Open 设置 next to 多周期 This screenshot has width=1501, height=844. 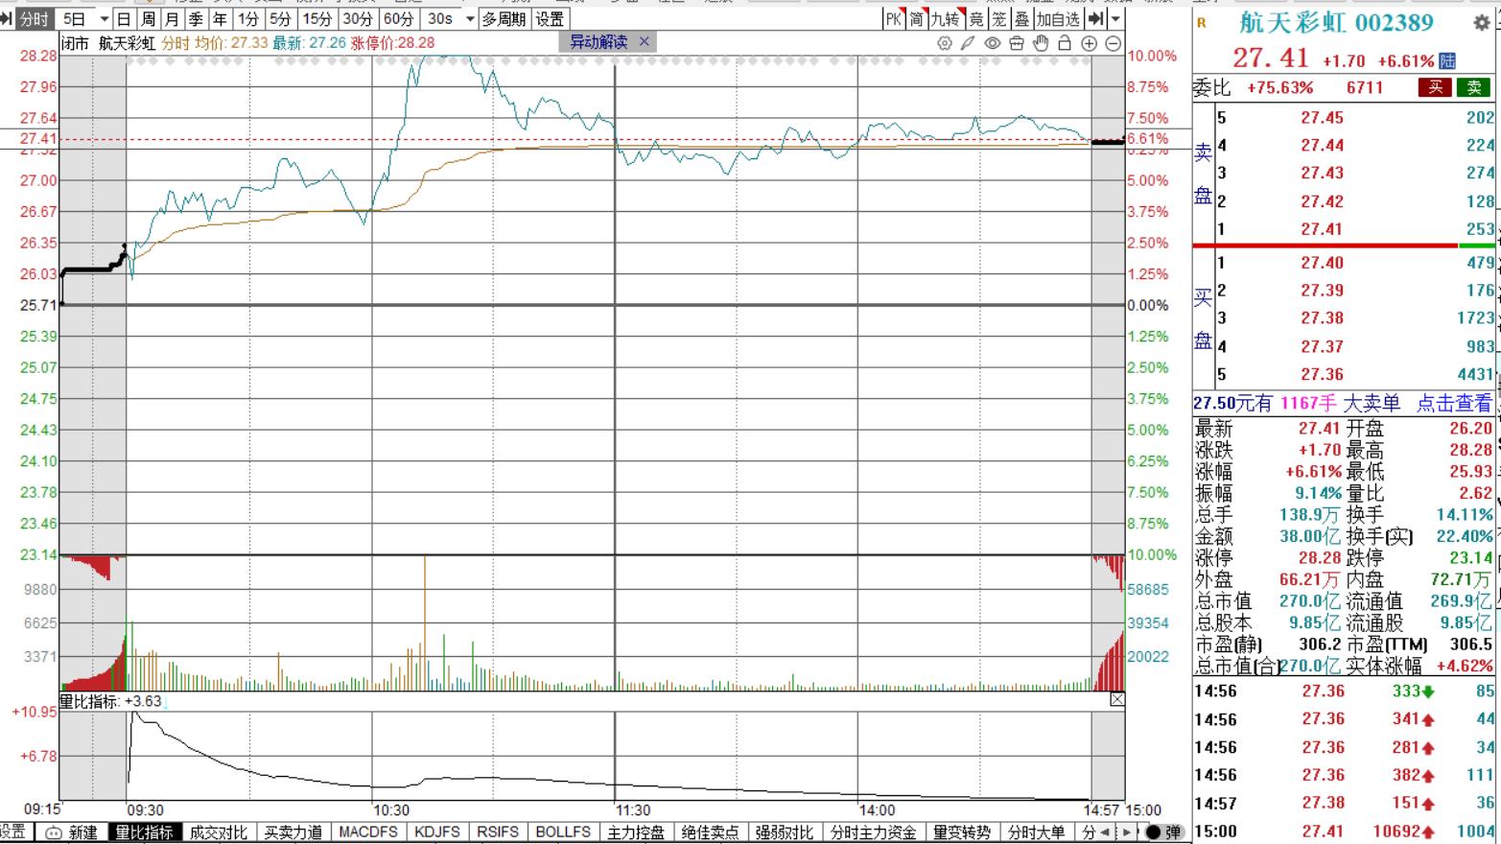(551, 19)
